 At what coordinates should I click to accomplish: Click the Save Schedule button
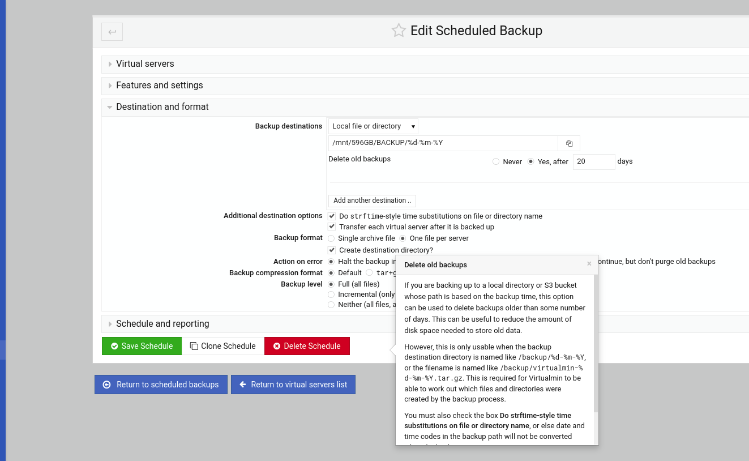(142, 346)
